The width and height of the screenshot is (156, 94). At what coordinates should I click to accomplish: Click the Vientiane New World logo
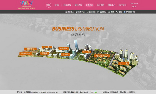pyautogui.click(x=27, y=5)
